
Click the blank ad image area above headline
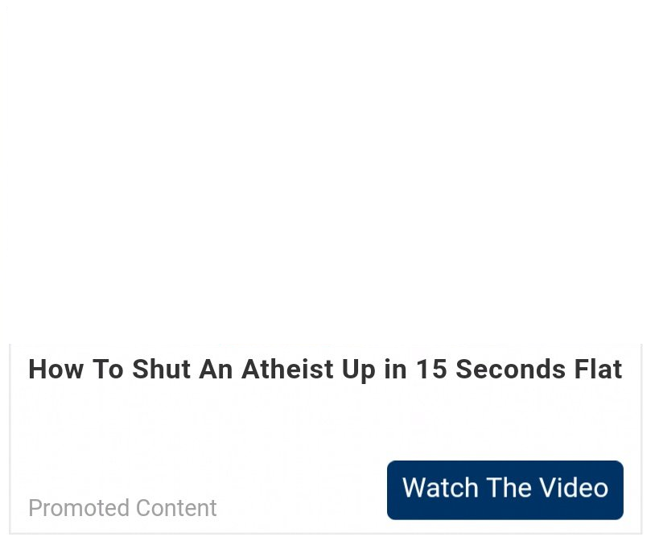[x=325, y=172]
